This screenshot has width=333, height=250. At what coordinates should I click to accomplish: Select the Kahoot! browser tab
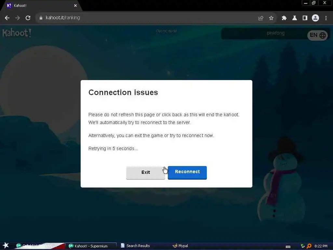tap(41, 6)
